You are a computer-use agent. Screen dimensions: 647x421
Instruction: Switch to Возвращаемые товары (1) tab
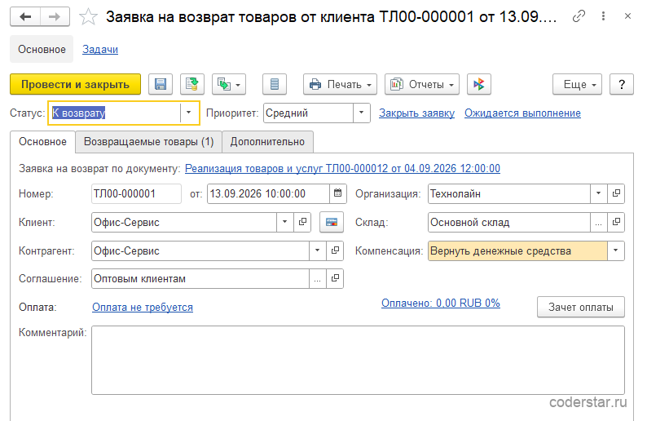148,142
